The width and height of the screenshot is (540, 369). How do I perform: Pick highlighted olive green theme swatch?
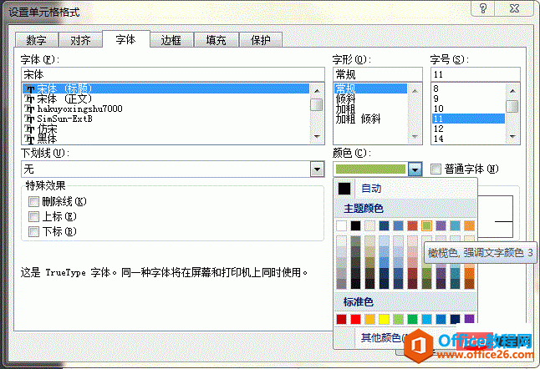tap(426, 225)
